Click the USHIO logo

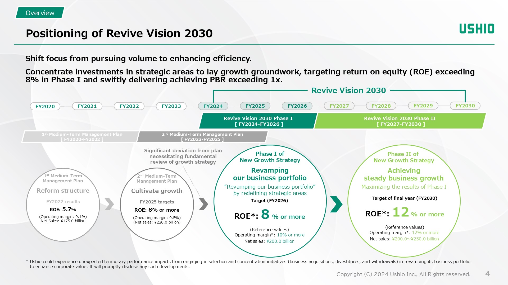[477, 28]
